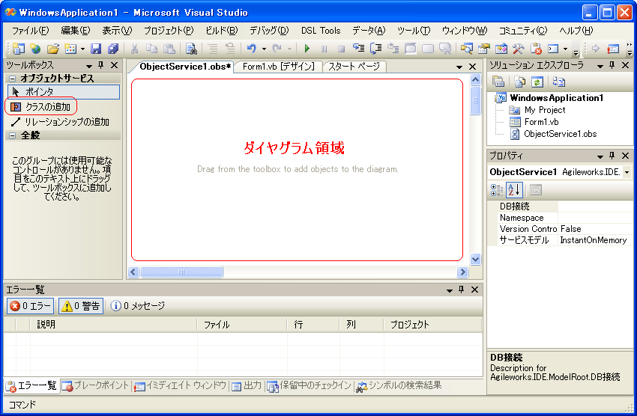Select Form1.vb in Solution Explorer
This screenshot has height=416, width=637.
(x=541, y=122)
